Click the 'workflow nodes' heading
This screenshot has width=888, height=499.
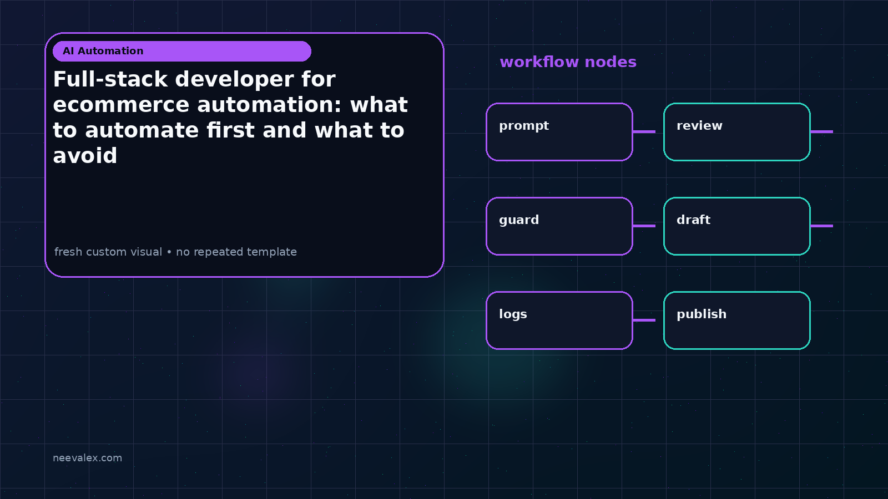click(568, 62)
